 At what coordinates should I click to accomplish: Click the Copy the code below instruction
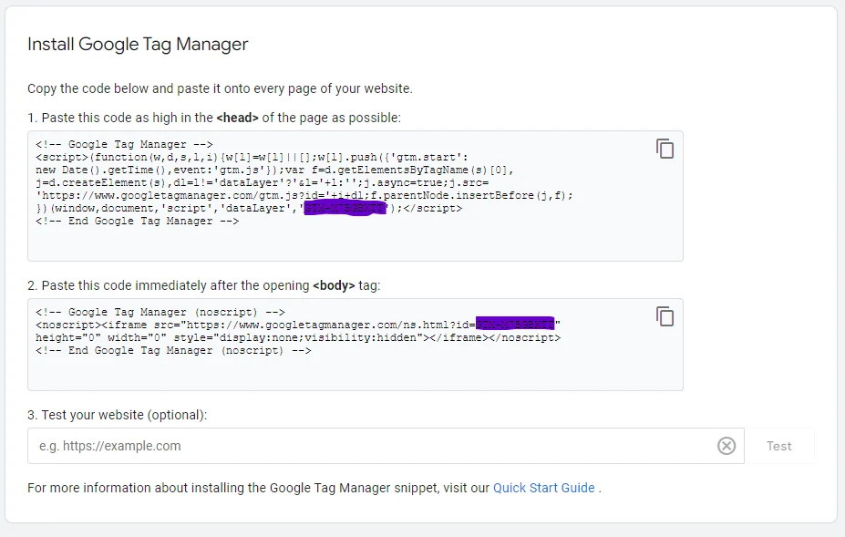[x=220, y=88]
